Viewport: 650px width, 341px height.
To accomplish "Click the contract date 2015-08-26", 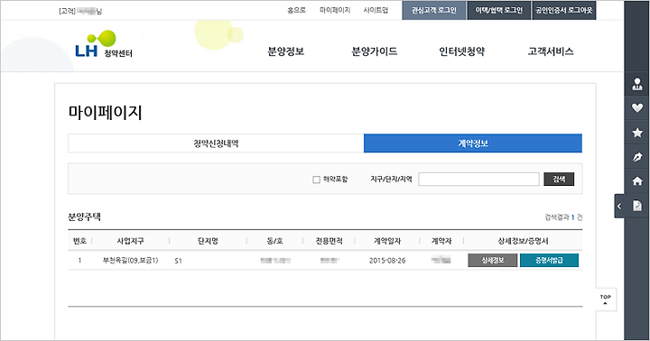I will (387, 261).
